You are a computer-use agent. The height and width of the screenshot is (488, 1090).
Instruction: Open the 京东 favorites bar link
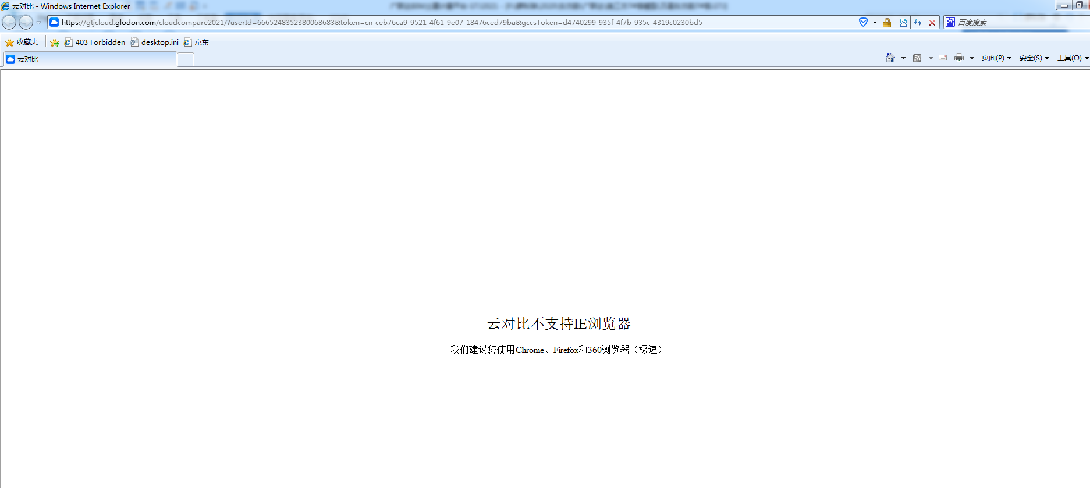(196, 42)
